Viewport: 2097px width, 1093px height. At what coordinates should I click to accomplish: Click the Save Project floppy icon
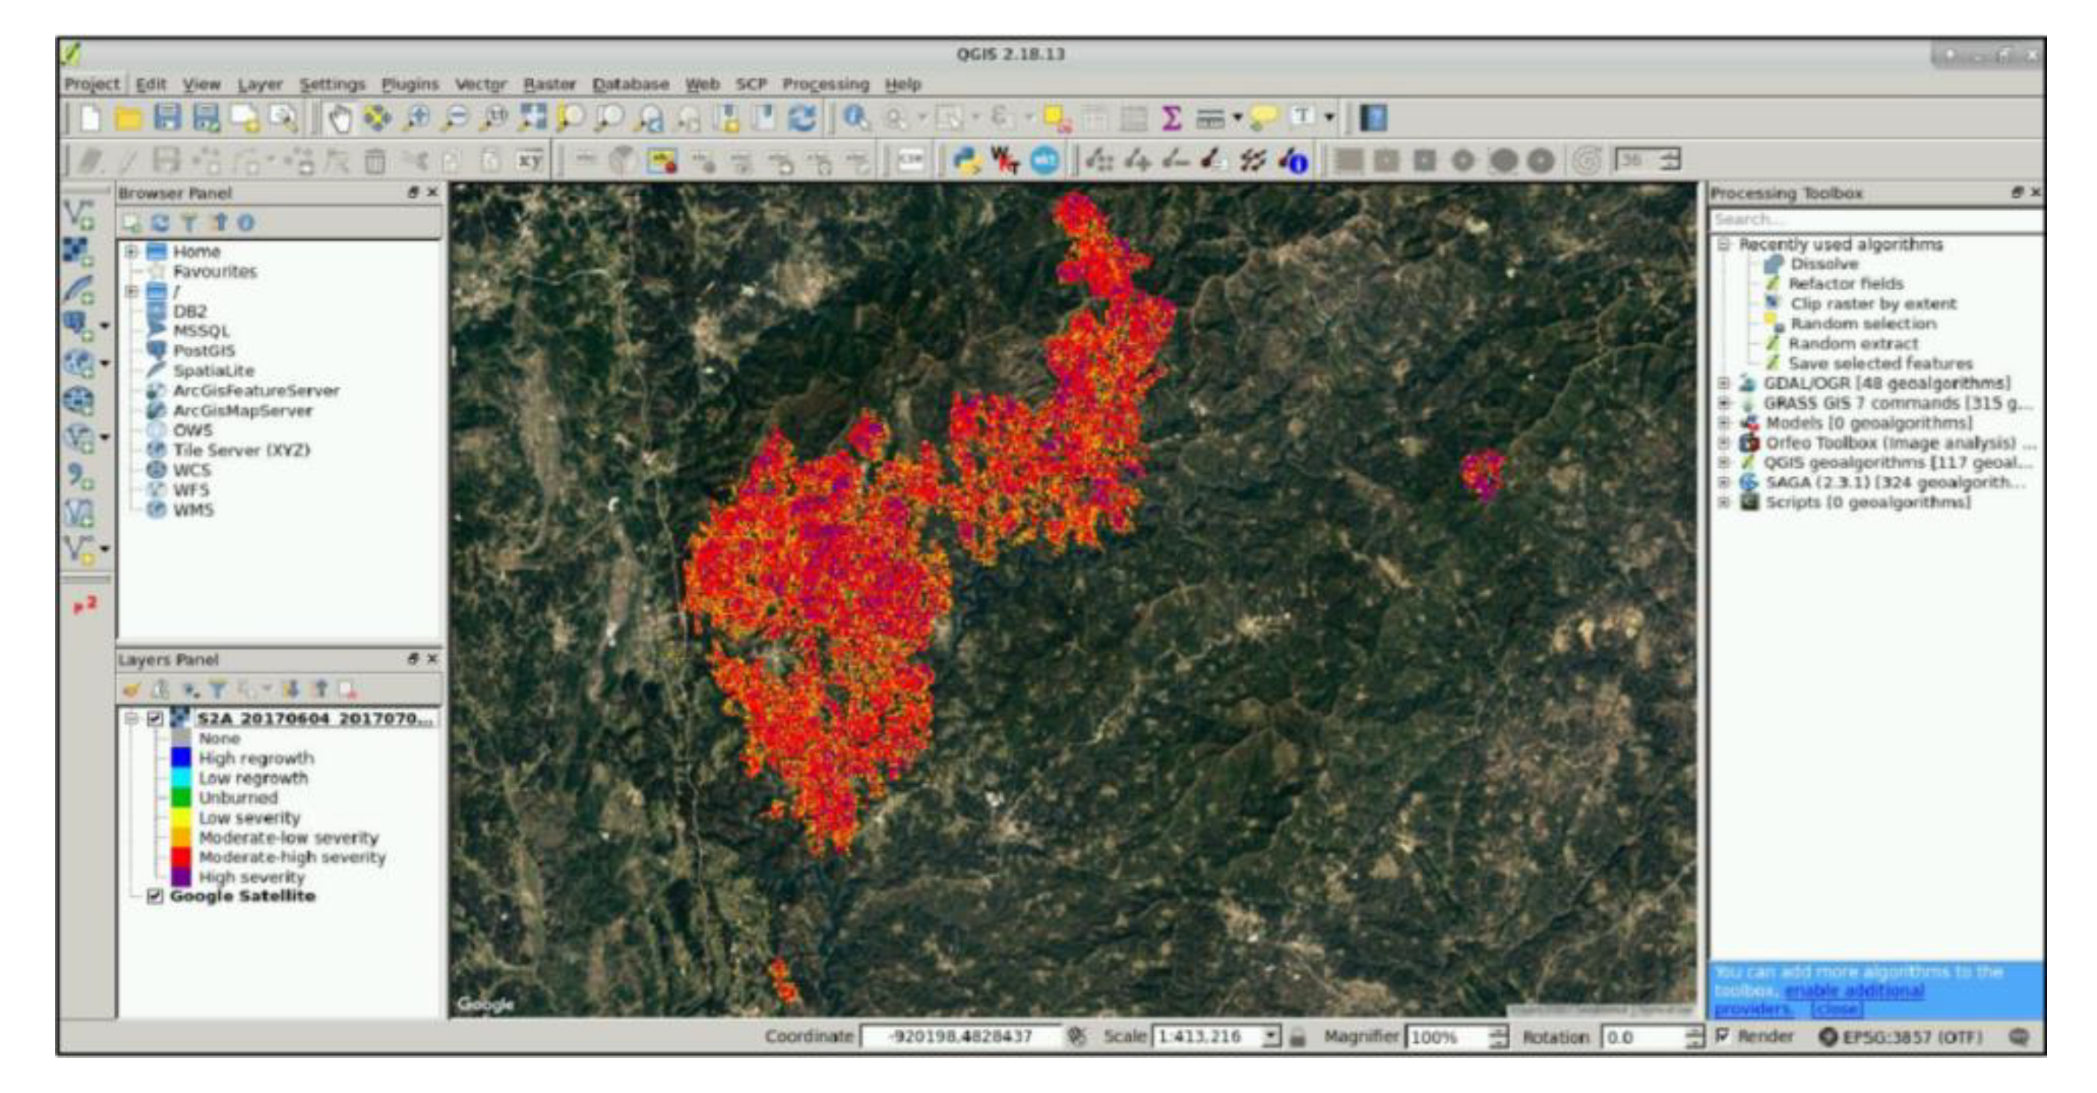[167, 119]
